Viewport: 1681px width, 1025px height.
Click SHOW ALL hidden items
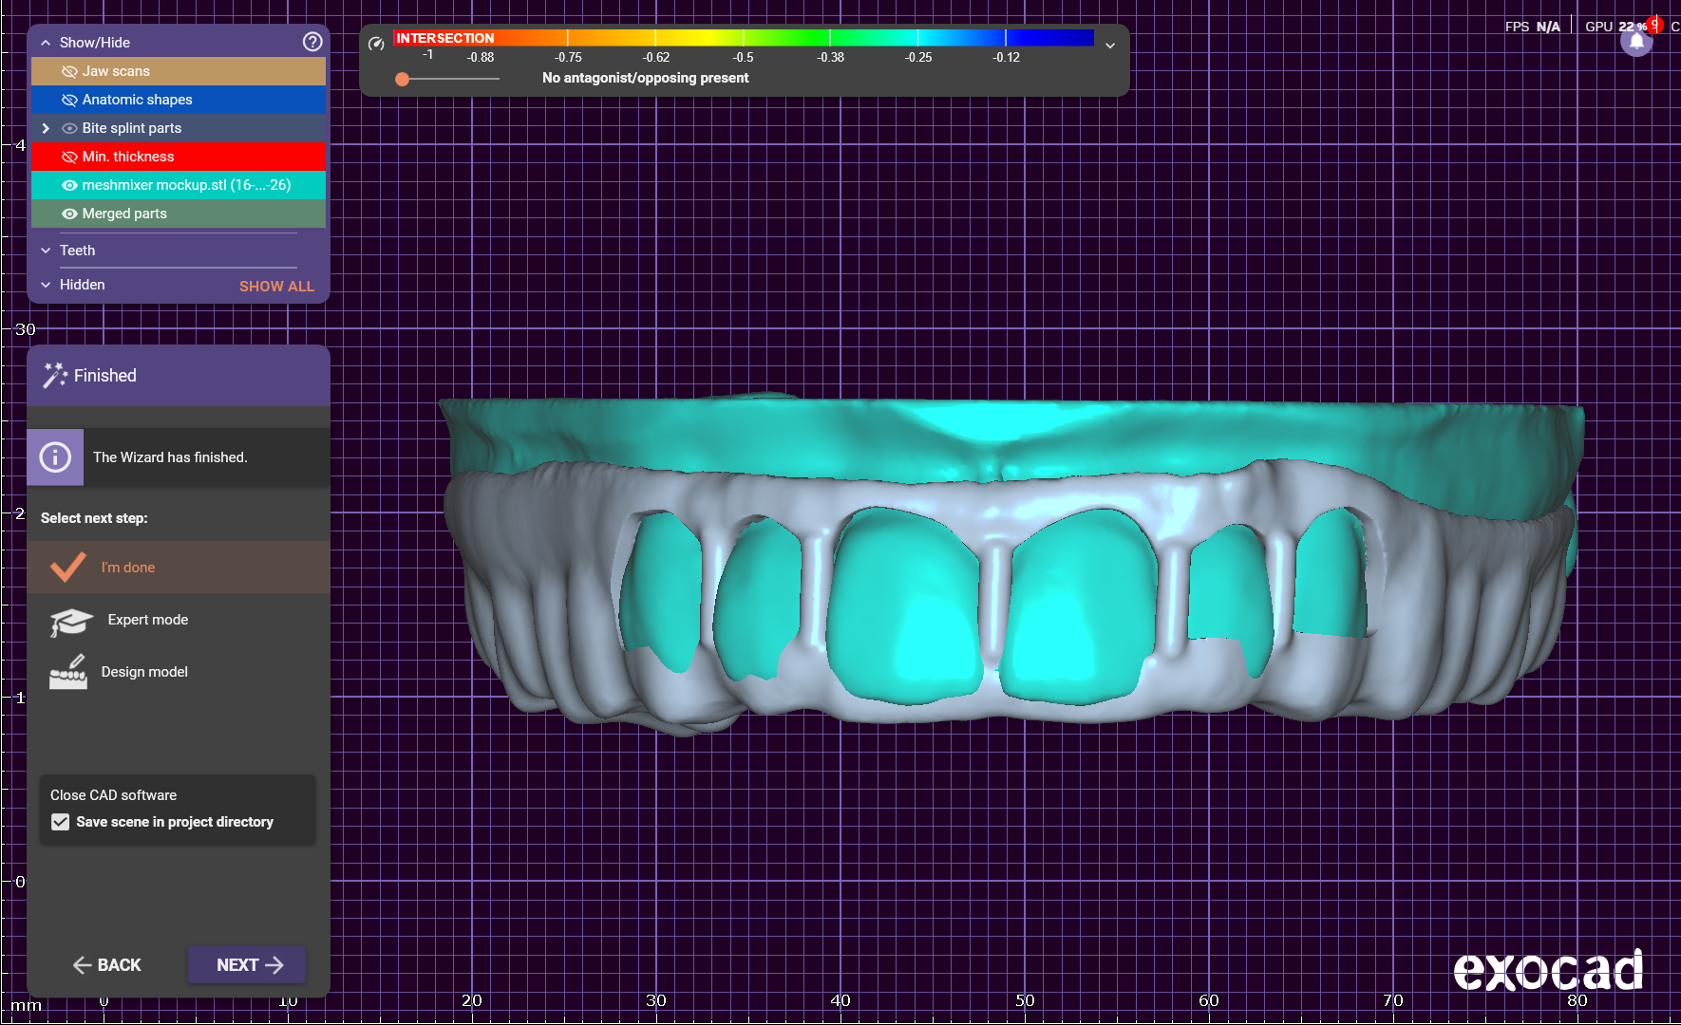pyautogui.click(x=276, y=286)
